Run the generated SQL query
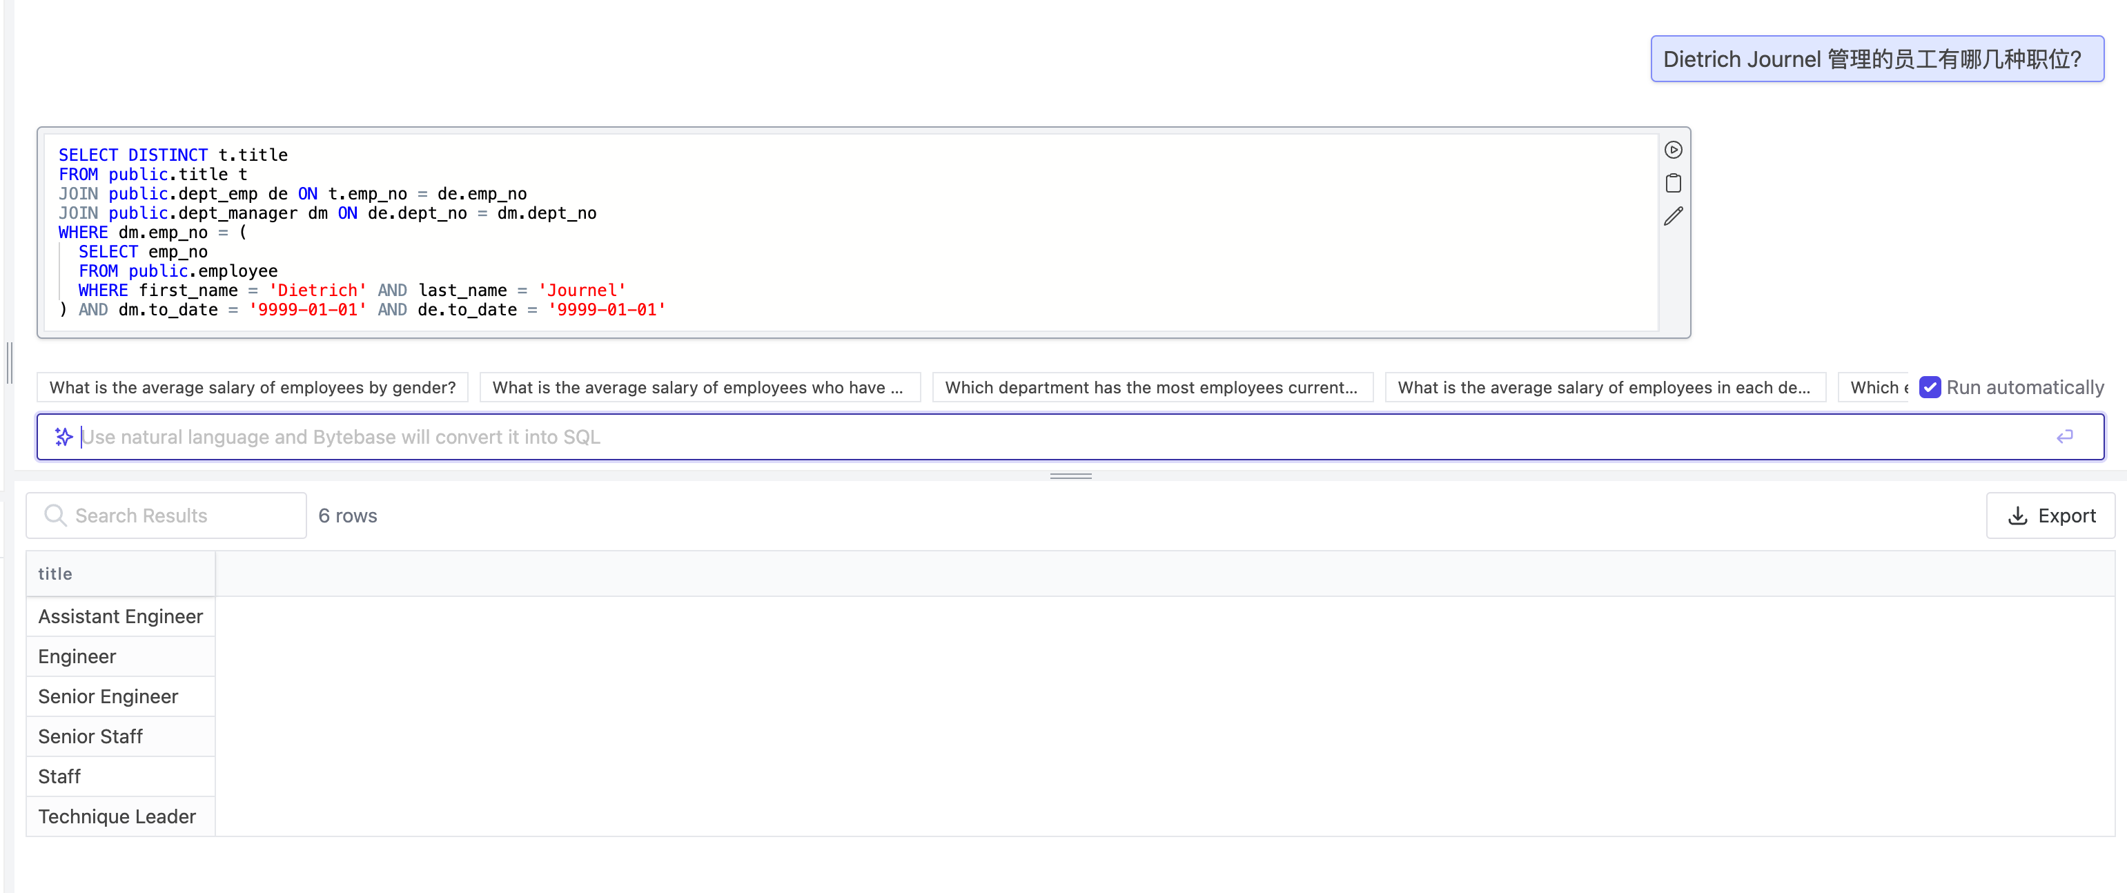Viewport: 2127px width, 893px height. tap(1673, 150)
